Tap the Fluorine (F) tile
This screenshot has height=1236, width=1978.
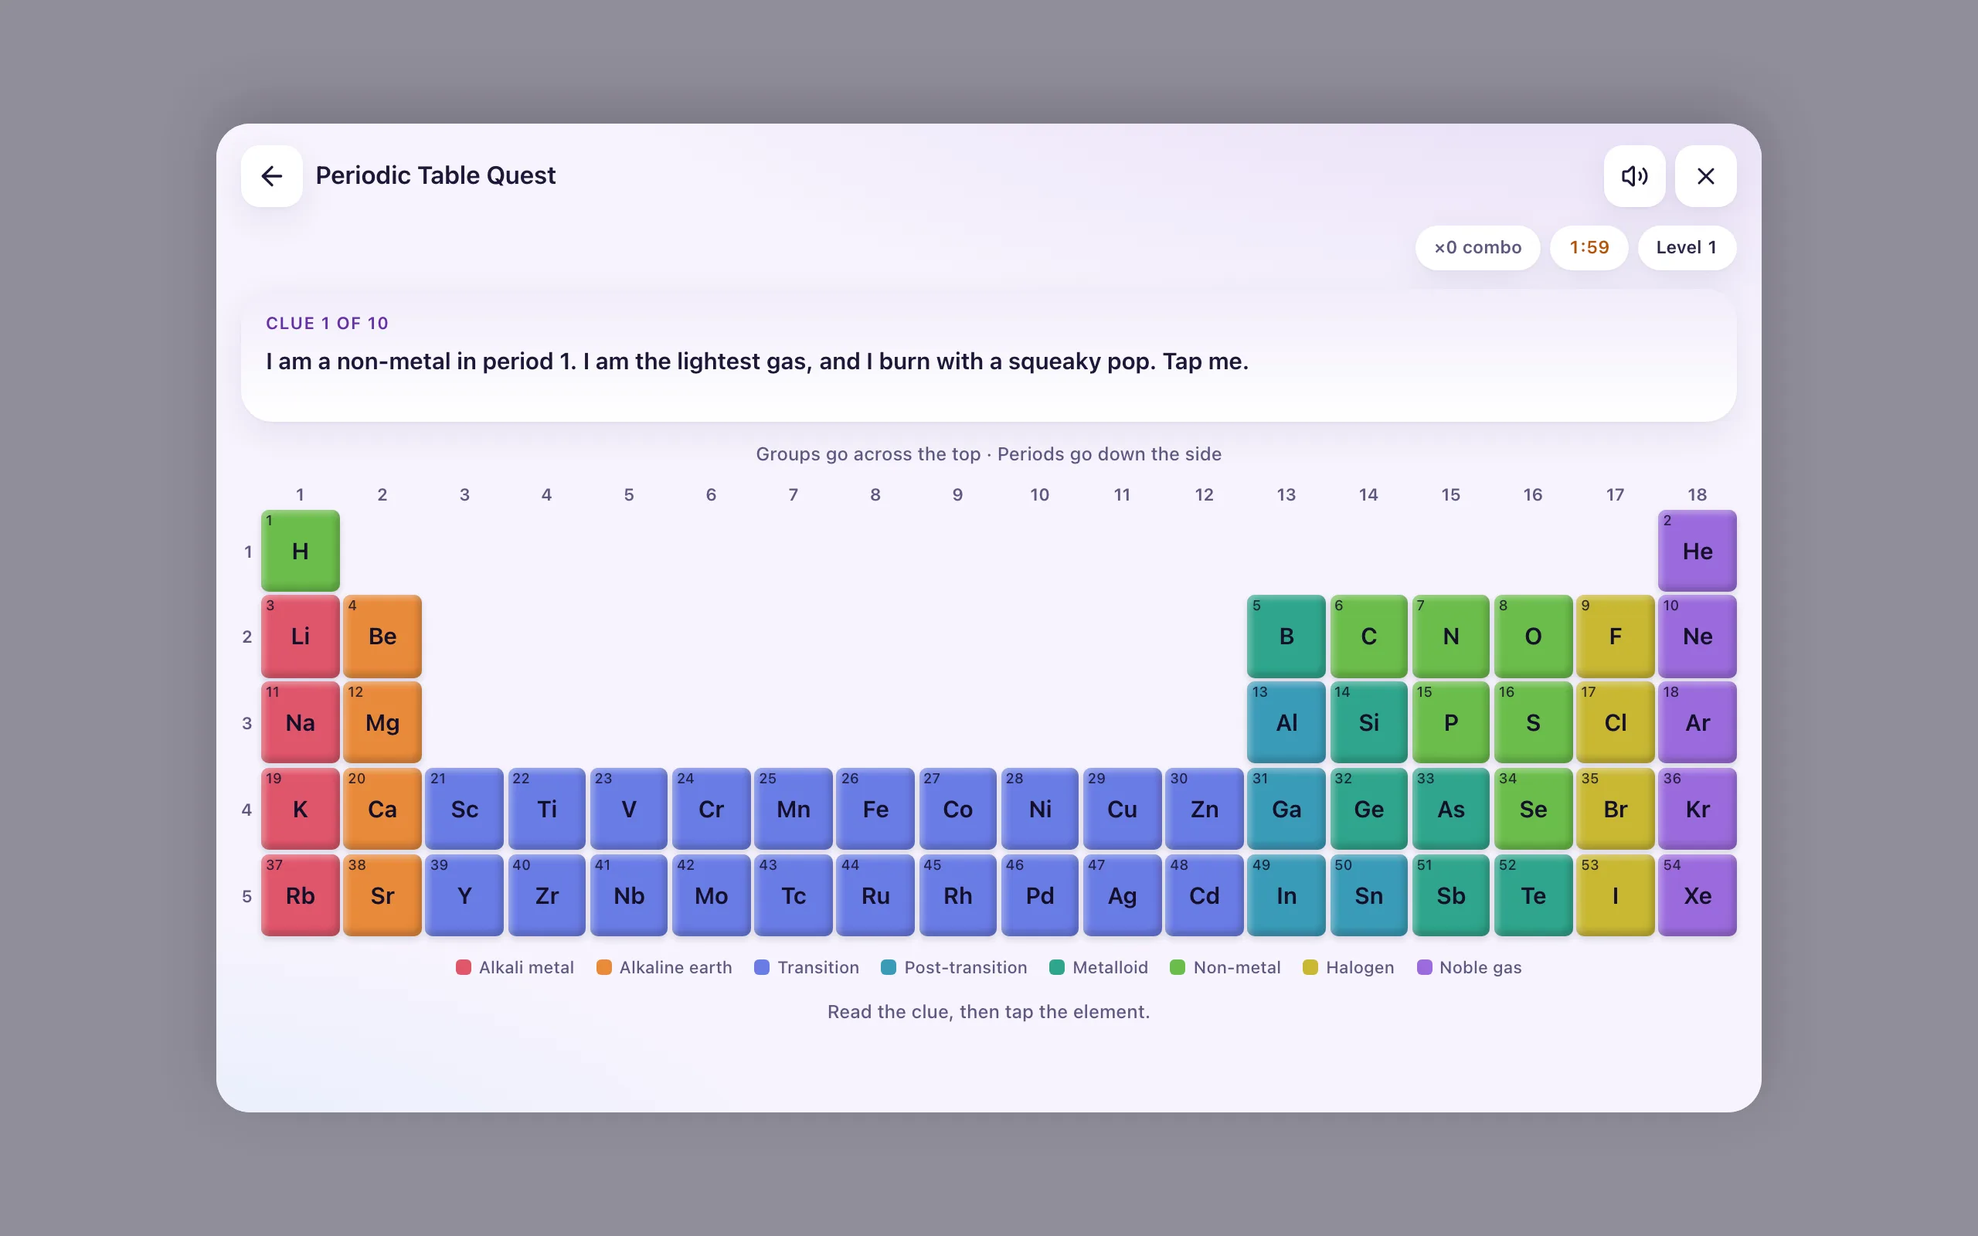pyautogui.click(x=1615, y=636)
